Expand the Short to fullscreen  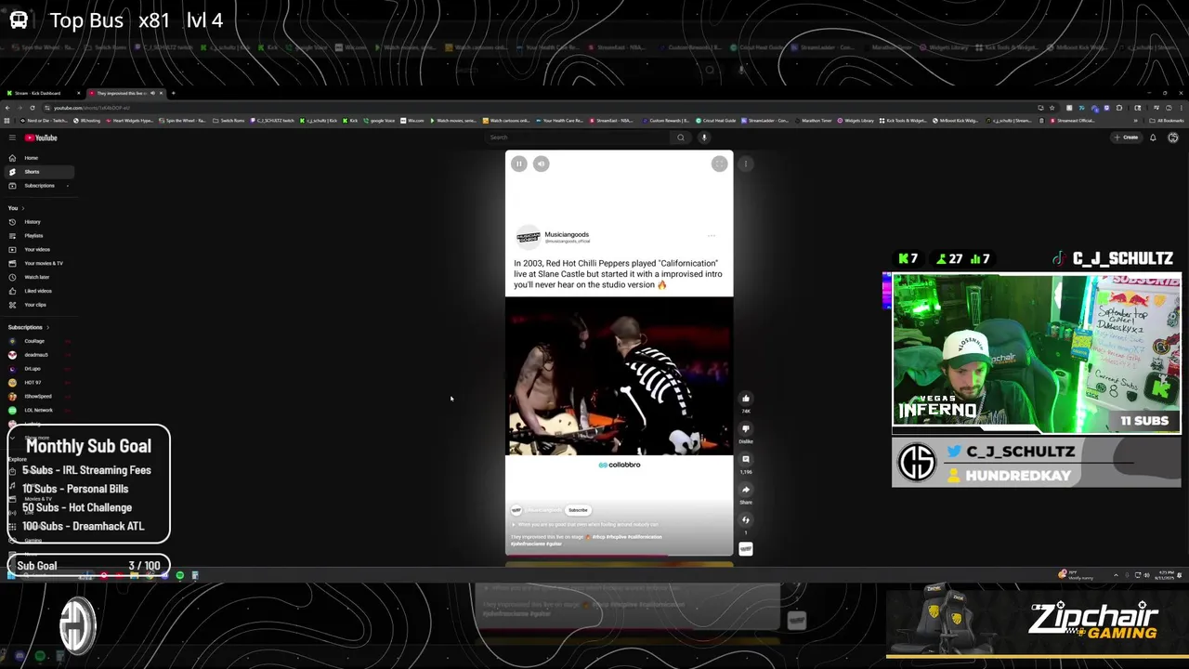coord(719,164)
